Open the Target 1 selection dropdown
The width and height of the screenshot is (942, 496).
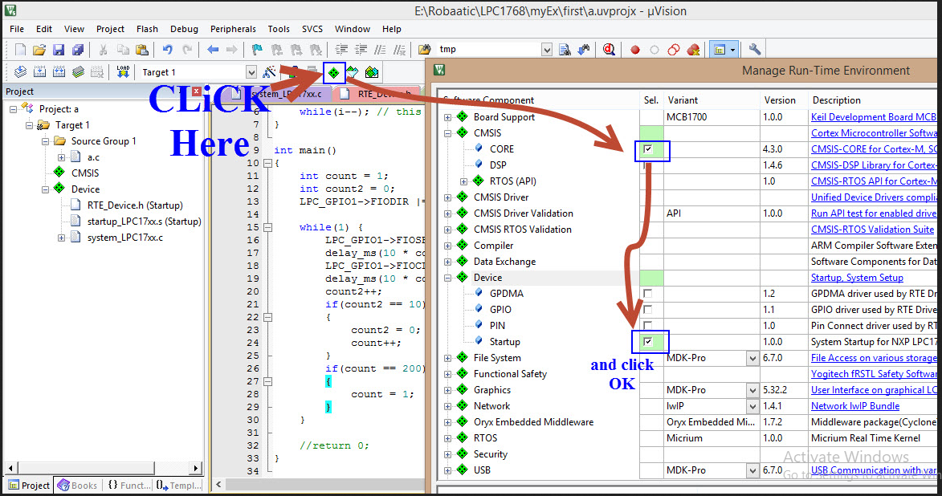(251, 72)
